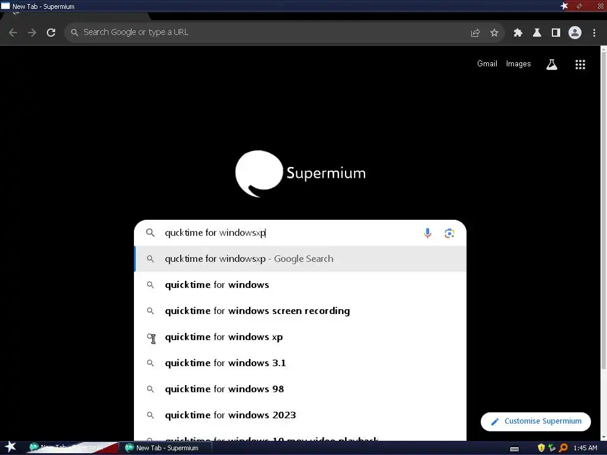607x455 pixels.
Task: Choose quicktime for windows 98 suggestion
Action: pyautogui.click(x=300, y=389)
